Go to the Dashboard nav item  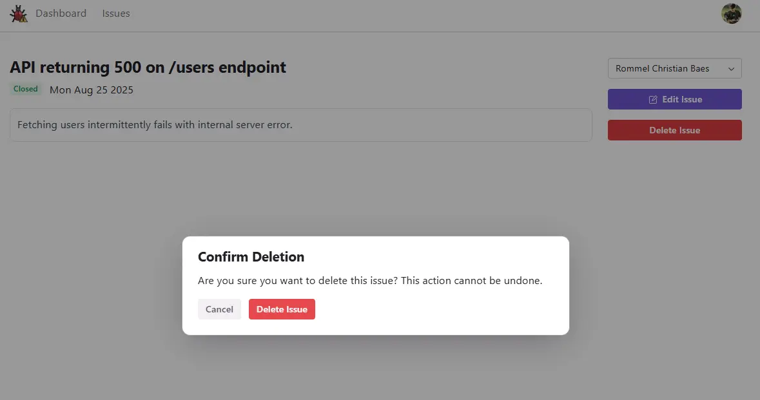pos(61,14)
